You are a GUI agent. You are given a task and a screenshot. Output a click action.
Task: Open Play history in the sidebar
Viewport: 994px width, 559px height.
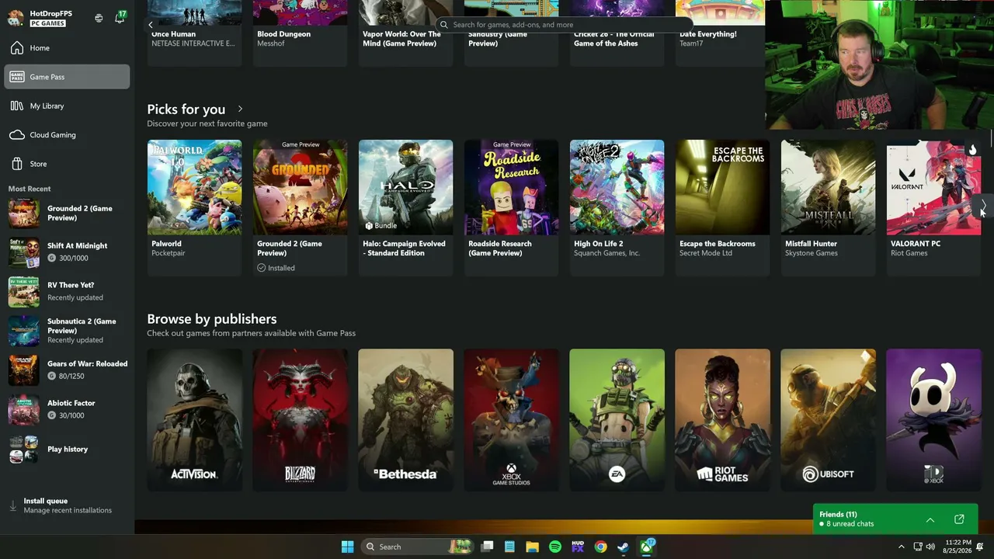tap(68, 450)
